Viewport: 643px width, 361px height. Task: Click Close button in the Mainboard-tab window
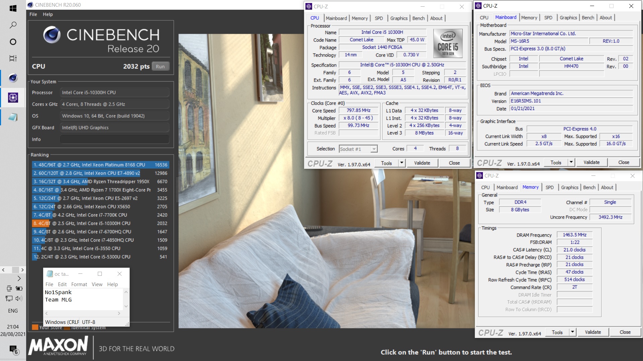click(624, 162)
